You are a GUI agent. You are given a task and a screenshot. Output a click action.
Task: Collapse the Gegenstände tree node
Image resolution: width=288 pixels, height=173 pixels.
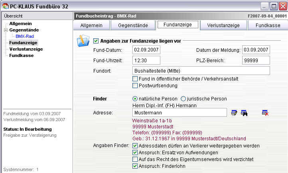(6, 30)
